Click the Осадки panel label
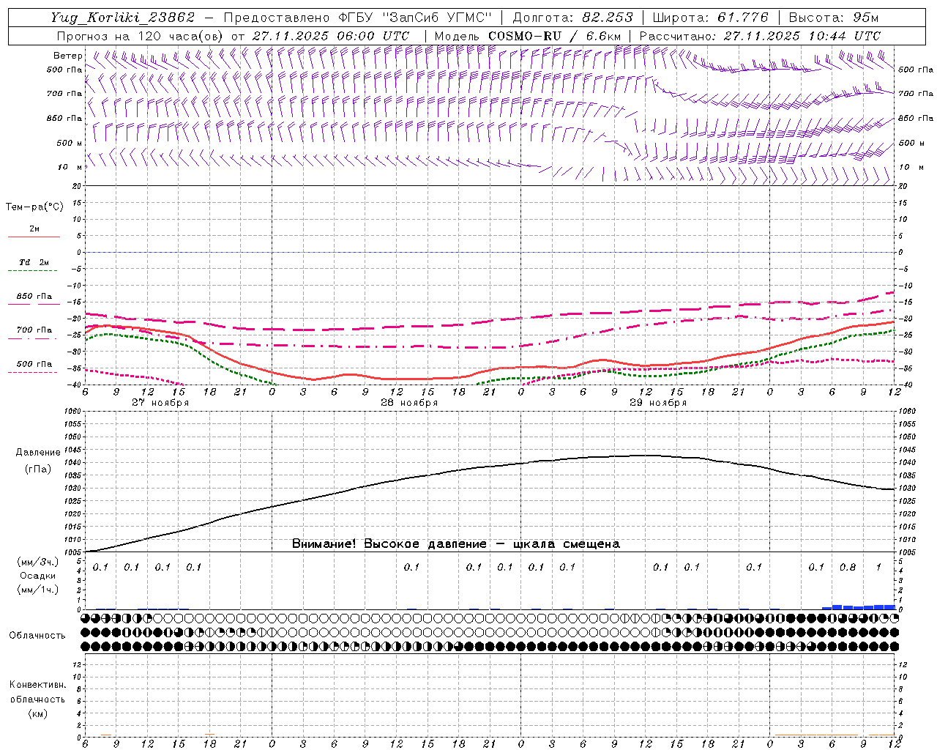Screen dimensions: 937x750 [x=38, y=576]
